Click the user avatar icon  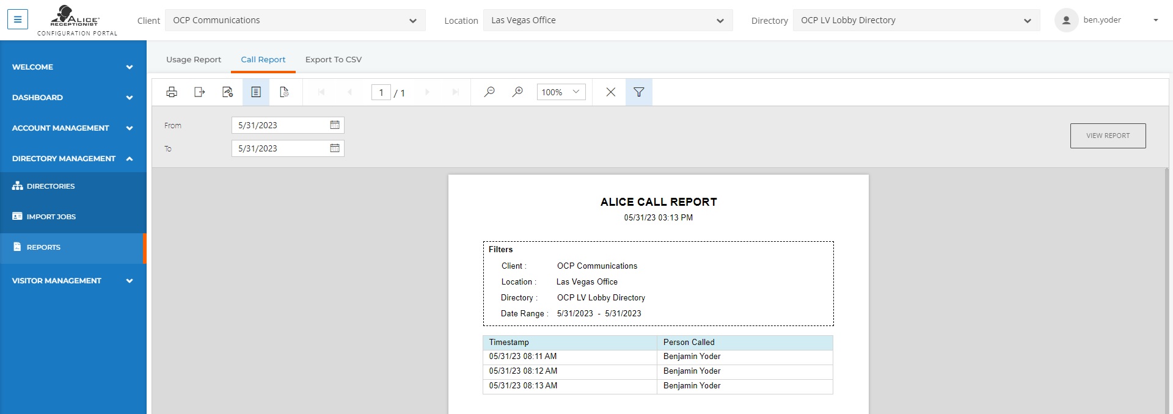click(x=1066, y=20)
